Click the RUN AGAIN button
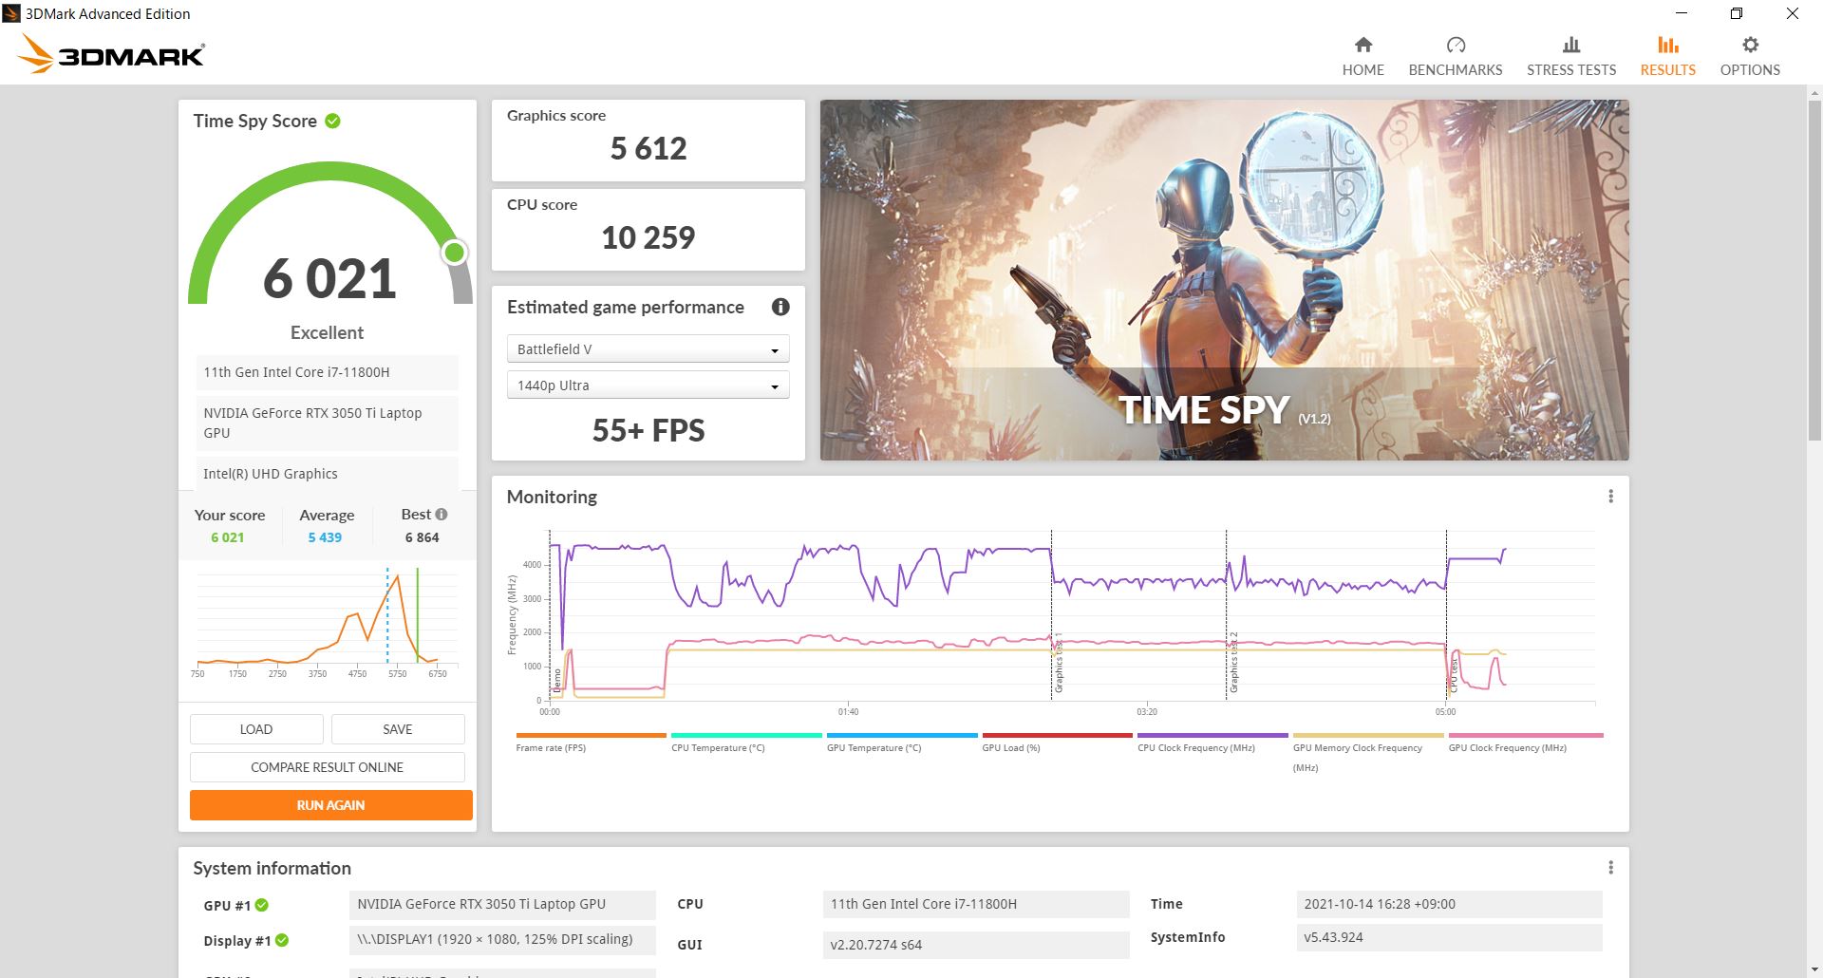Image resolution: width=1823 pixels, height=978 pixels. point(330,805)
